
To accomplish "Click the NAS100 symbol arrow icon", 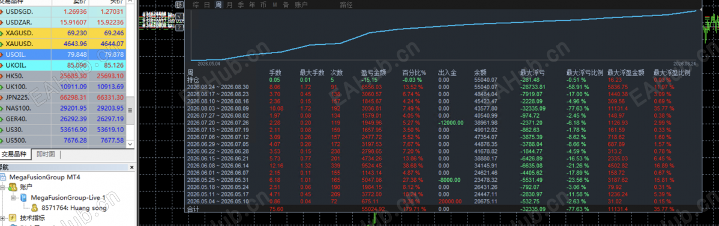I will point(2,108).
